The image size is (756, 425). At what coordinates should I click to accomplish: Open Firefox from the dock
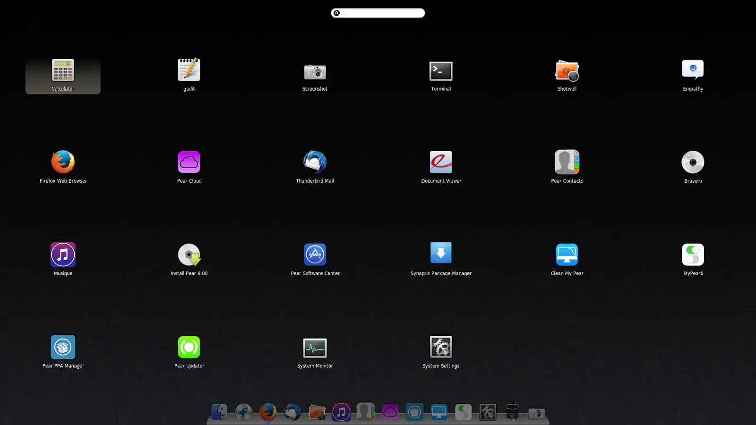(268, 412)
